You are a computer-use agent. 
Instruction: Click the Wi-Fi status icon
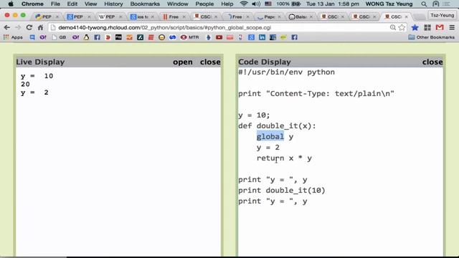click(x=244, y=4)
